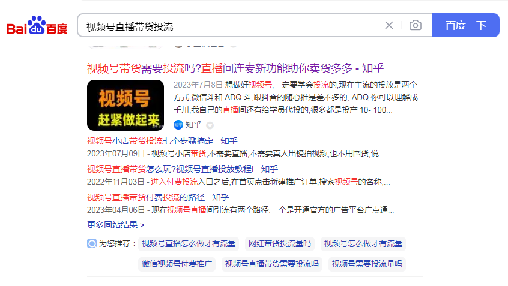Click the 百度一下 search button
This screenshot has width=508, height=286.
(x=466, y=25)
